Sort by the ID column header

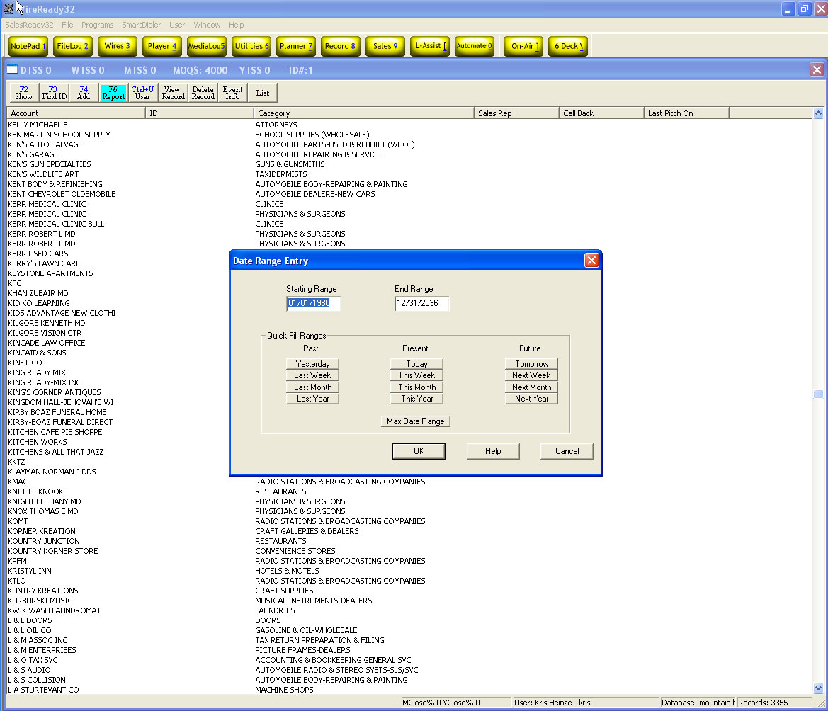(x=200, y=113)
